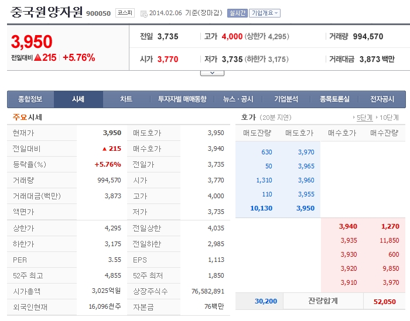Open the 기업개요 dropdown
The width and height of the screenshot is (410, 321).
click(x=265, y=13)
